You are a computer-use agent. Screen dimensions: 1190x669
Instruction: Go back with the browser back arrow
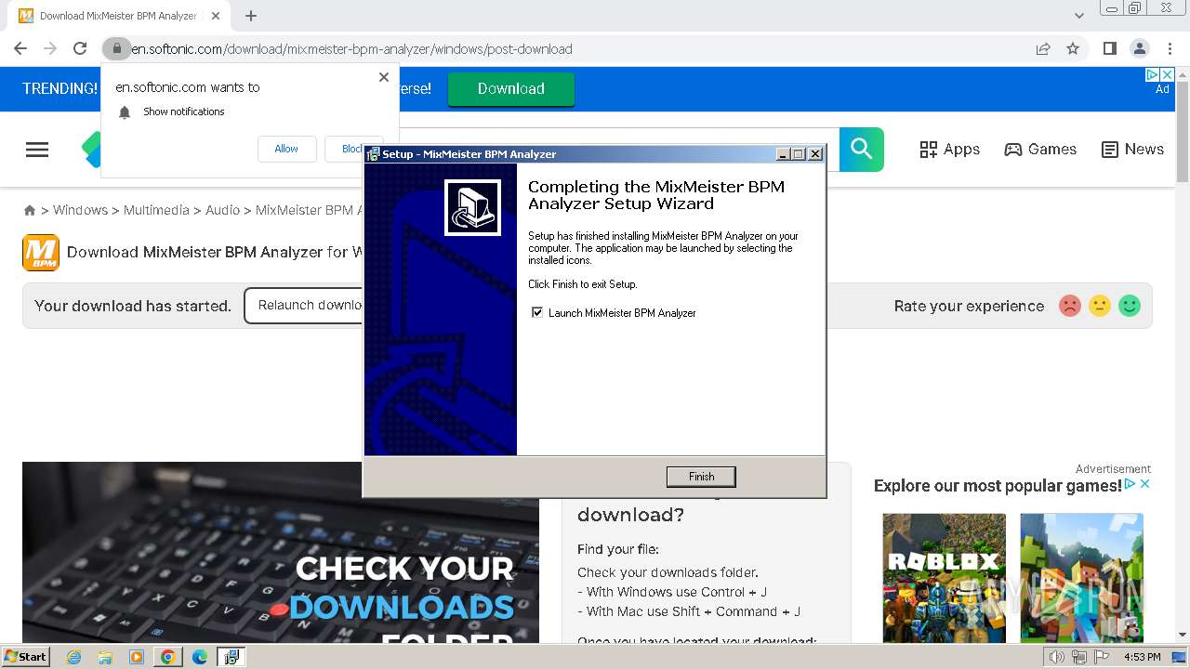(20, 48)
